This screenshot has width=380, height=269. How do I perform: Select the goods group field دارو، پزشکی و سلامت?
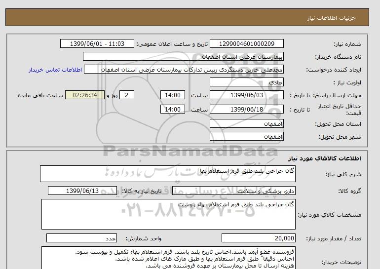tap(234, 191)
